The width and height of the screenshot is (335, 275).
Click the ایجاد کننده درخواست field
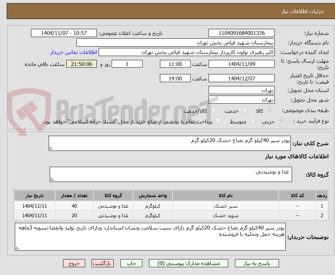click(x=186, y=52)
